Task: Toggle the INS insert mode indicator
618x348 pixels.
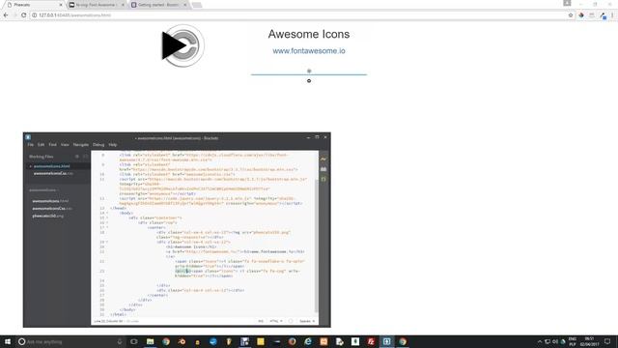Action: pos(261,321)
